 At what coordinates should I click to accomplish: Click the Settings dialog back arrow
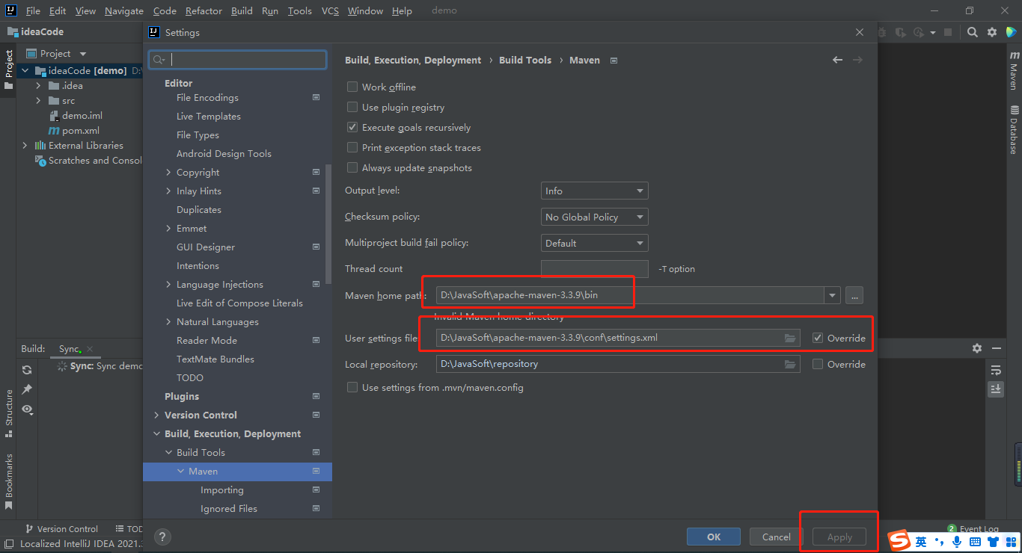pyautogui.click(x=837, y=60)
